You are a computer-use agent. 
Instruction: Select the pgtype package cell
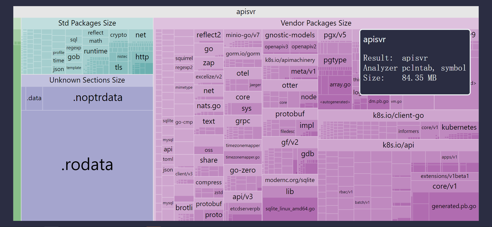click(335, 60)
